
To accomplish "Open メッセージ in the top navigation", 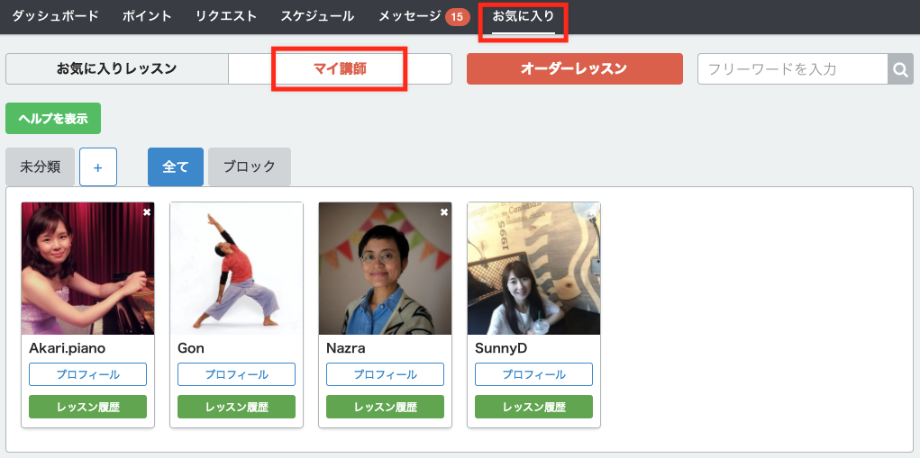I will tap(409, 16).
